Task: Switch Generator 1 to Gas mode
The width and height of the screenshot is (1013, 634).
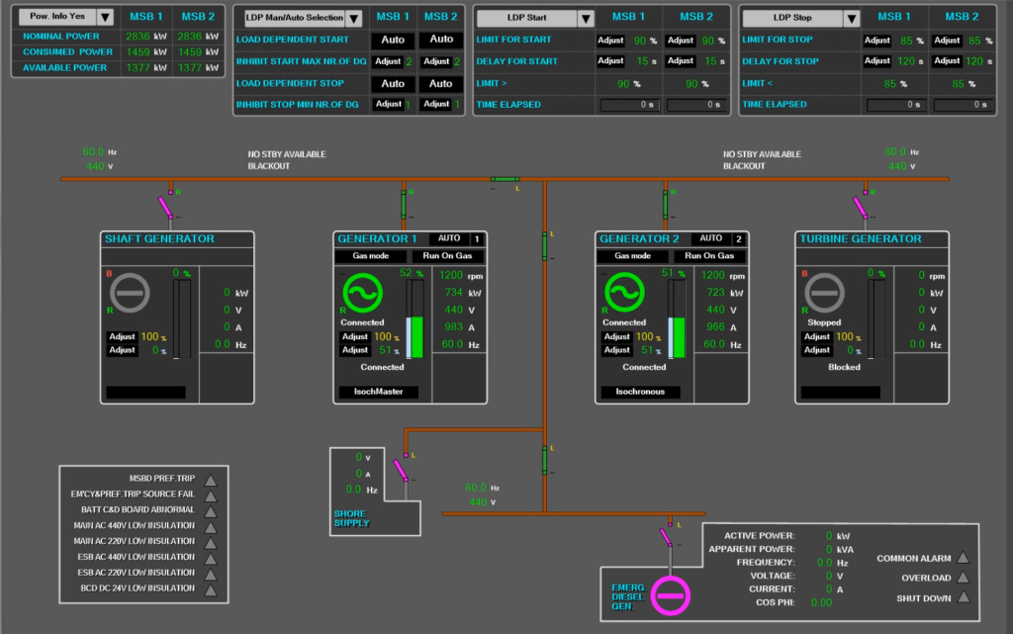Action: point(371,255)
